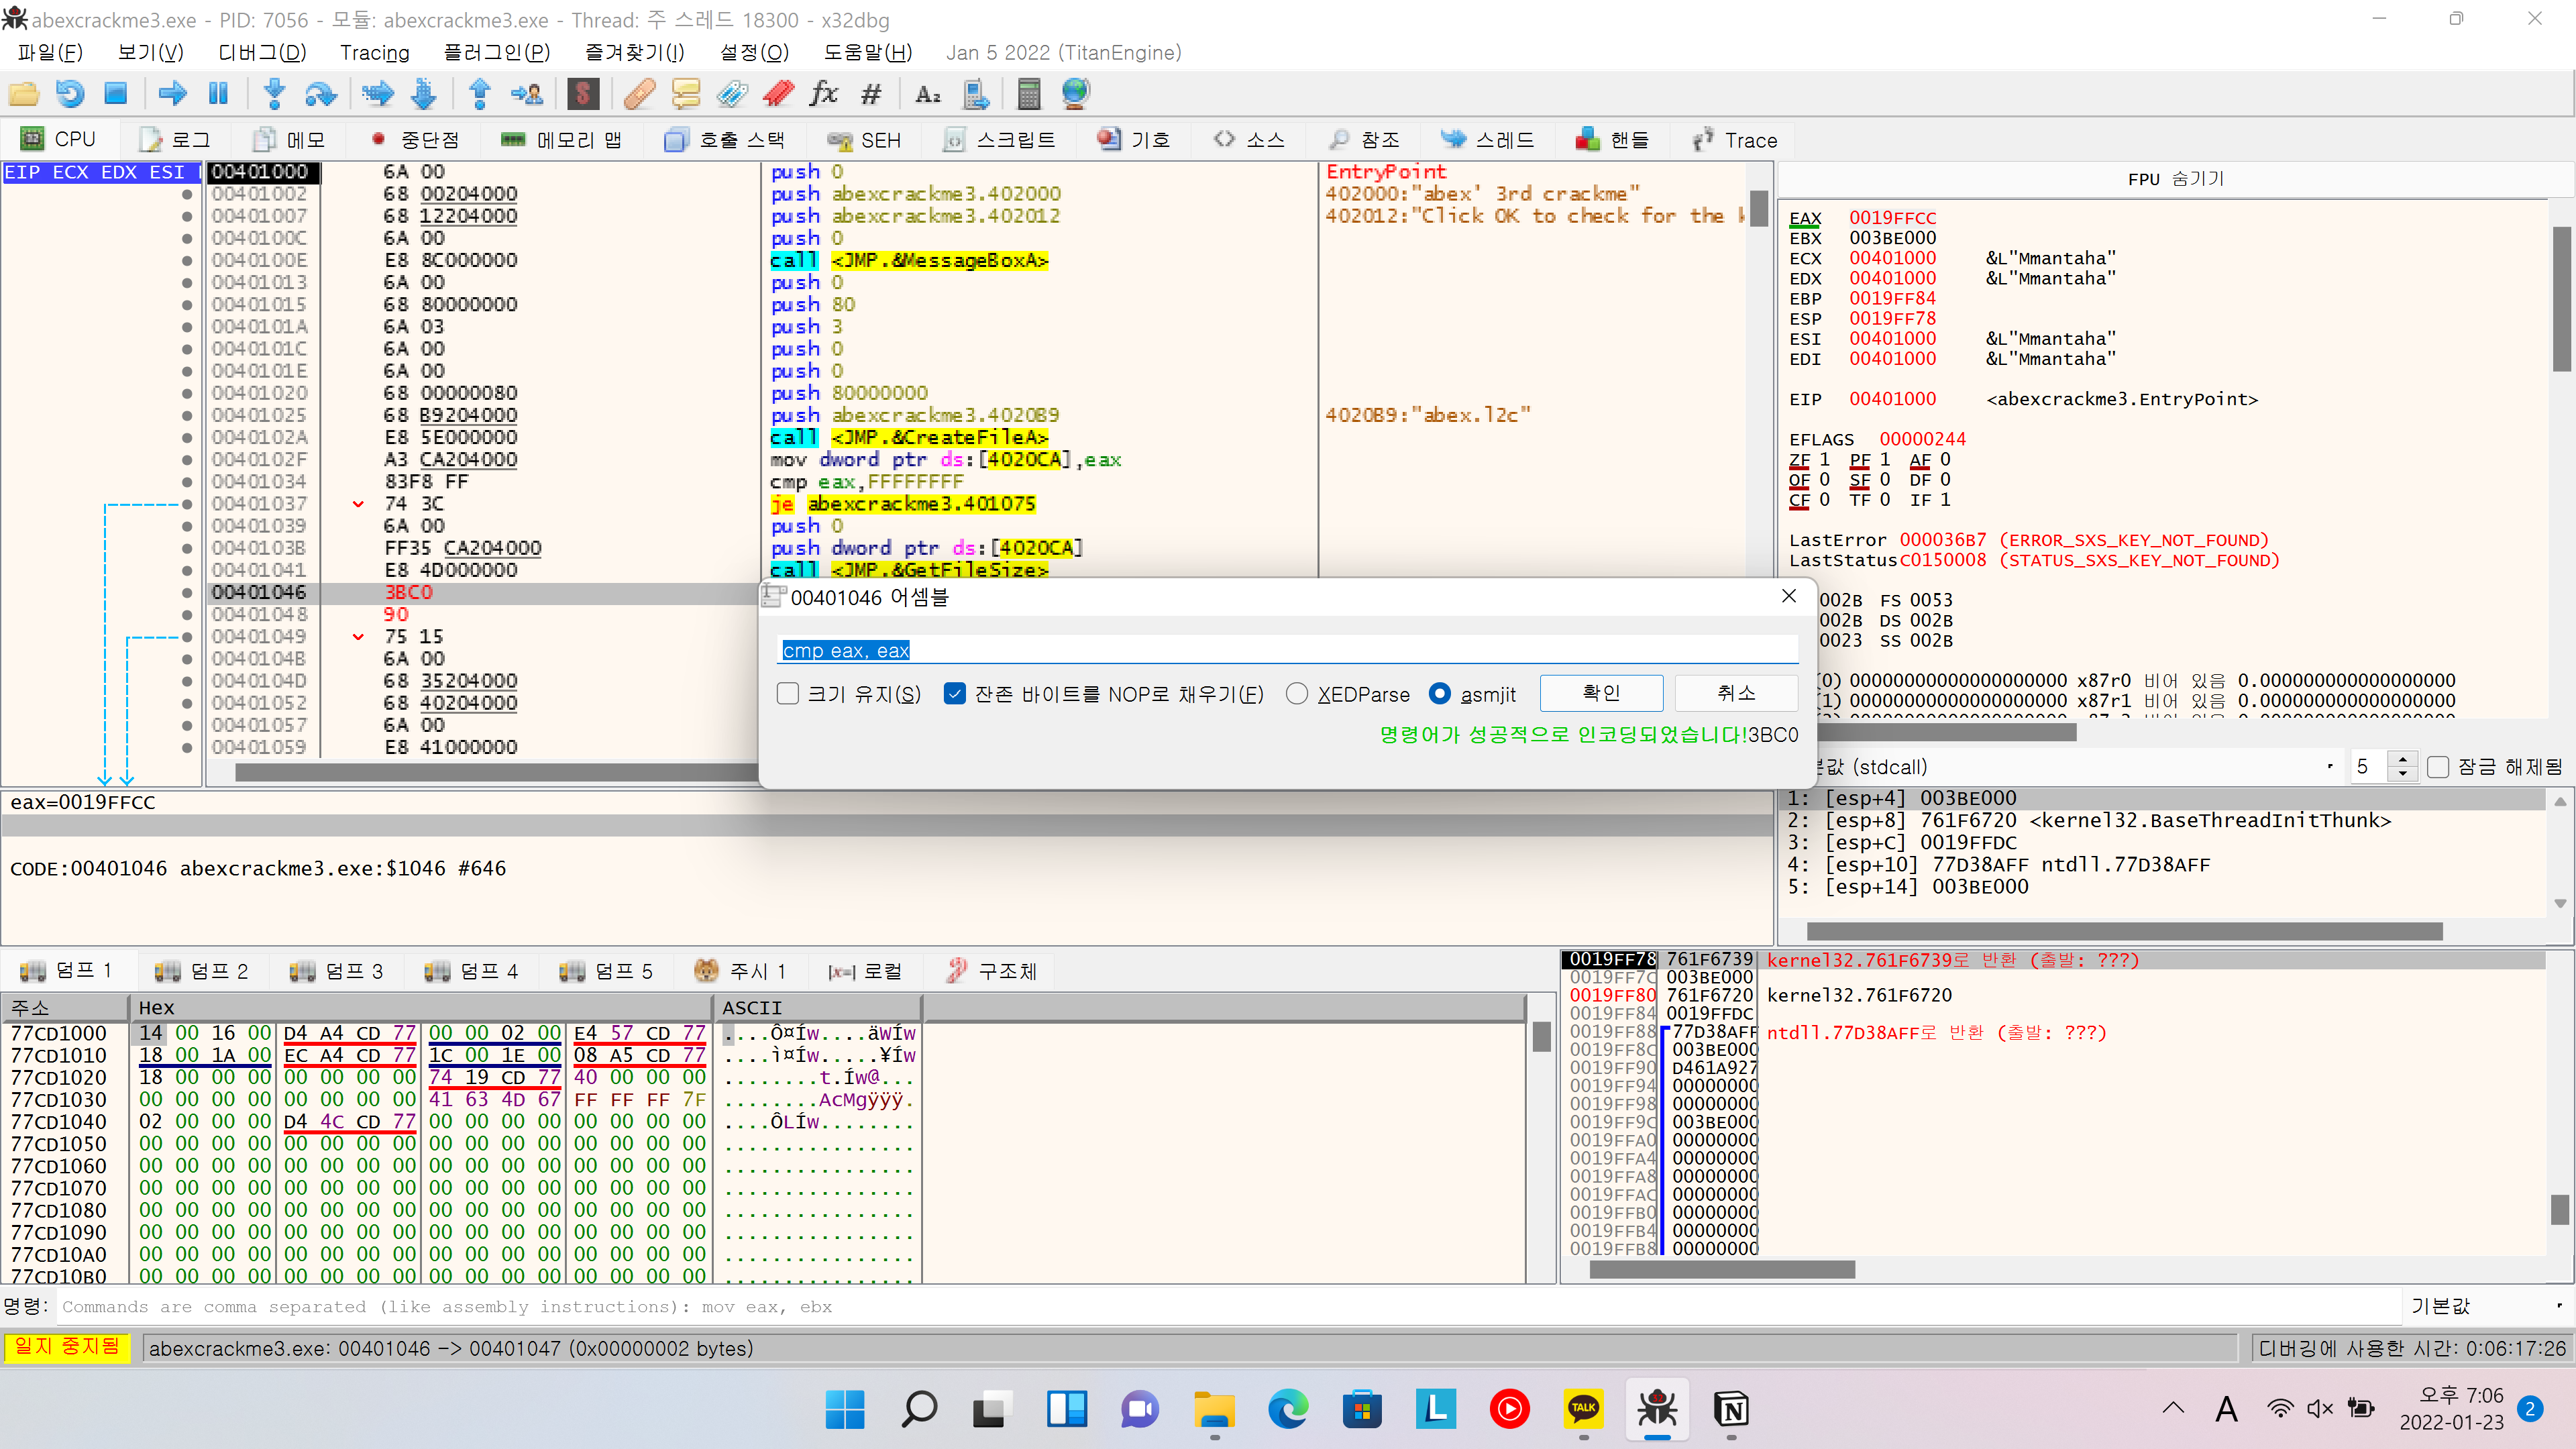
Task: Open the 디버그(D) menu
Action: click(x=262, y=52)
